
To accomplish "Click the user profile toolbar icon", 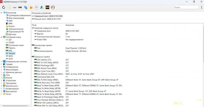I will click(x=42, y=7).
